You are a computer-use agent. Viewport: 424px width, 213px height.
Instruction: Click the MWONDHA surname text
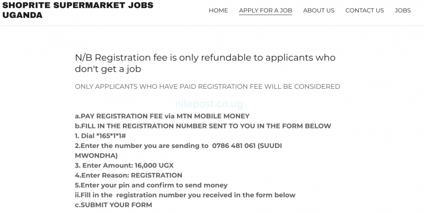pyautogui.click(x=96, y=155)
